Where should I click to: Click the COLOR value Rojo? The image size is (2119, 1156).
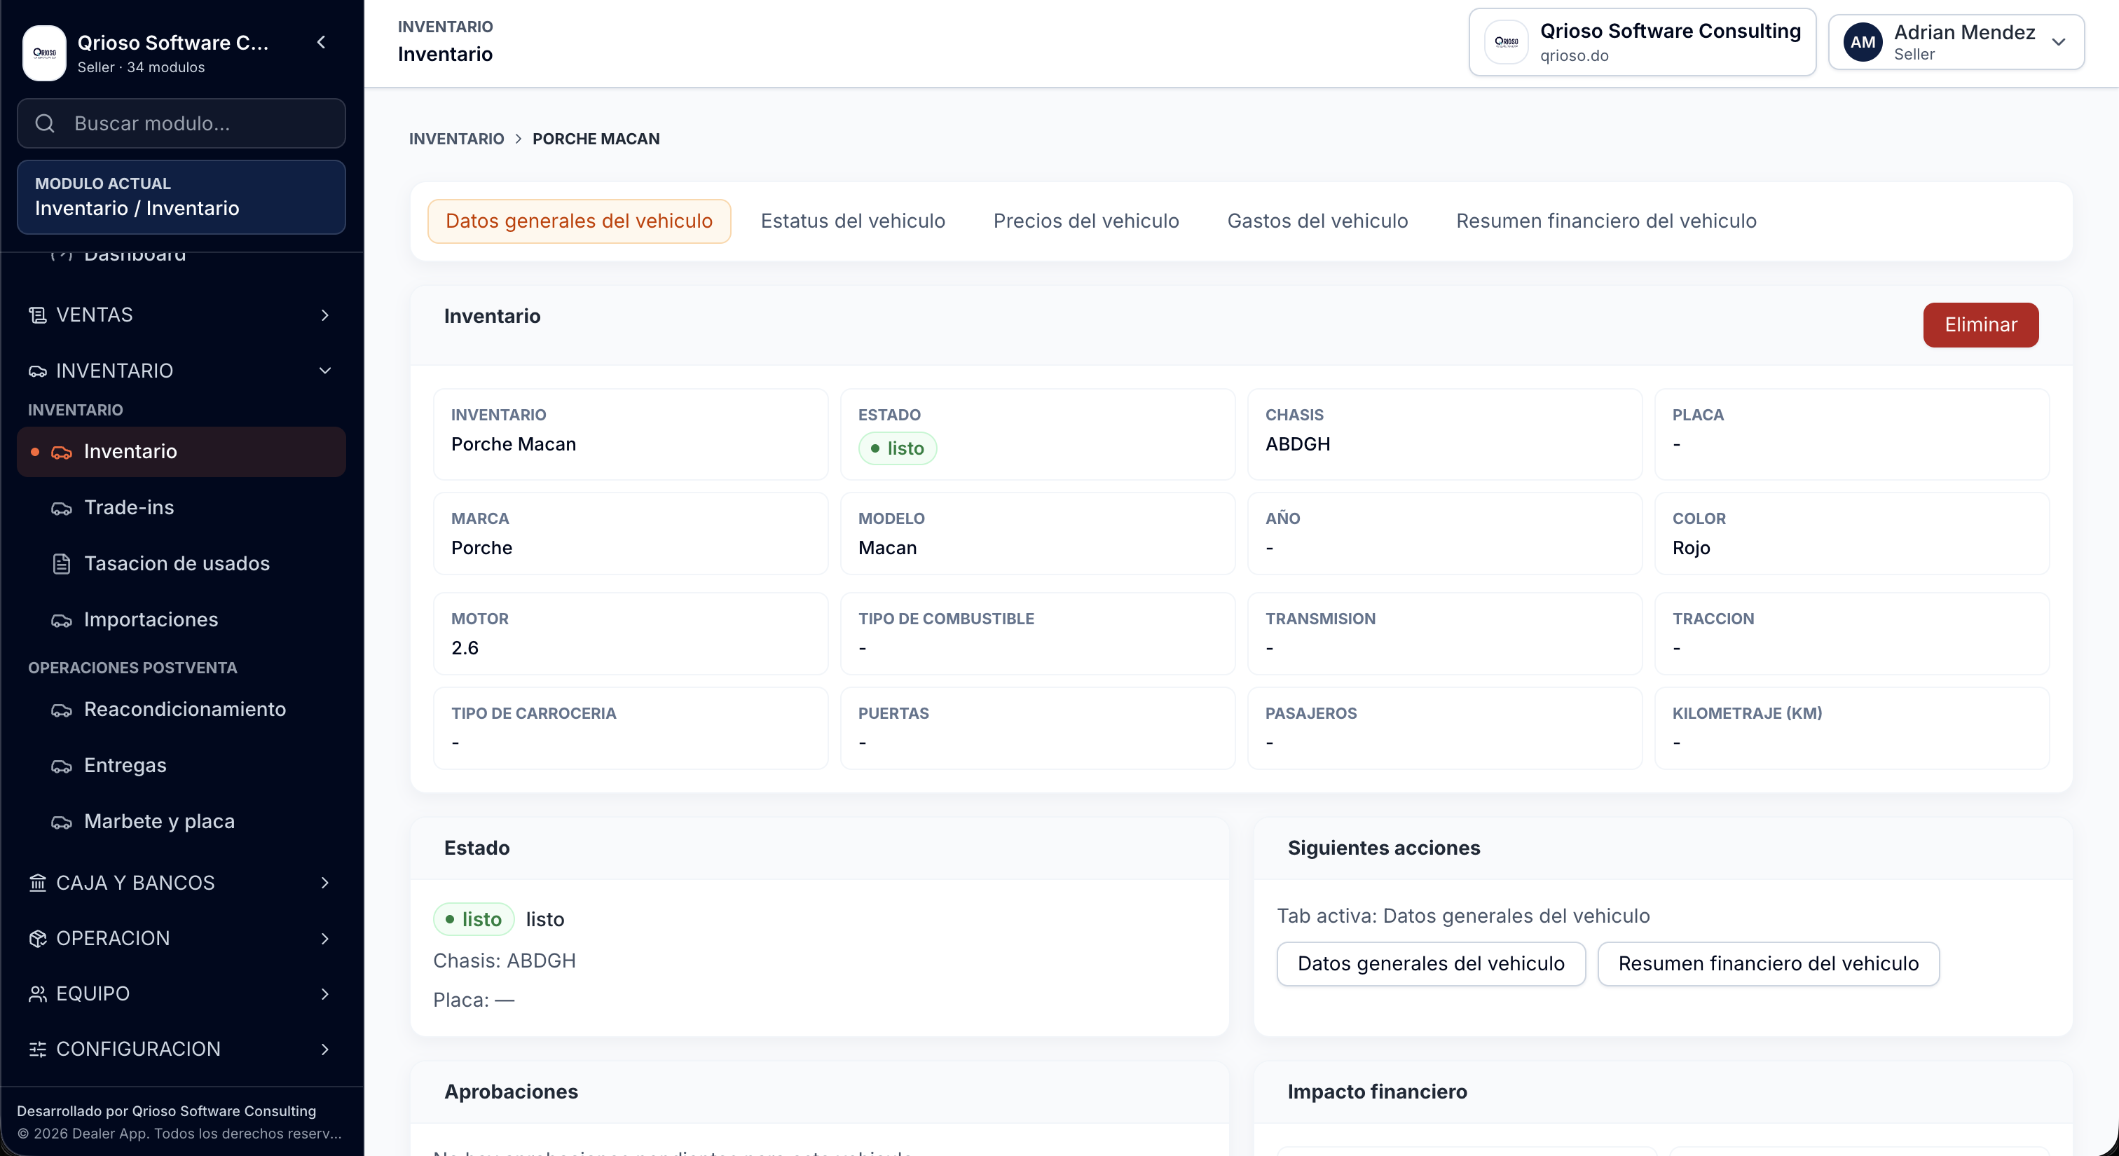pyautogui.click(x=1690, y=548)
